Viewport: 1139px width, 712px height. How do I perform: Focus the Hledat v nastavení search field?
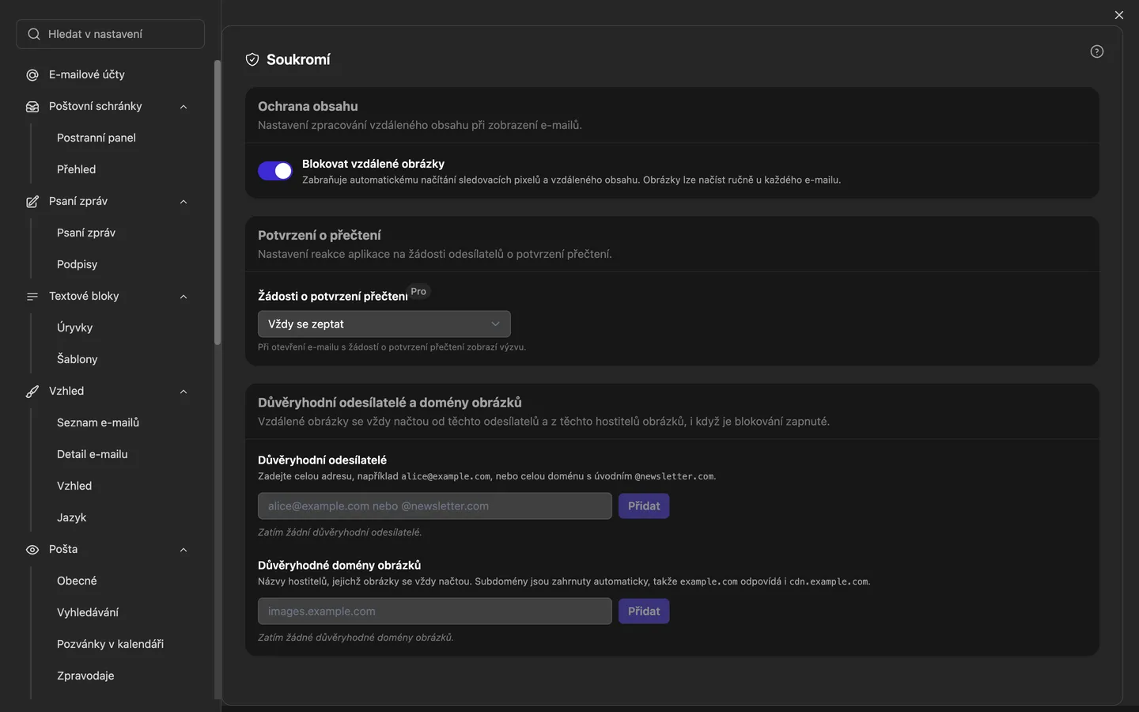click(x=110, y=34)
